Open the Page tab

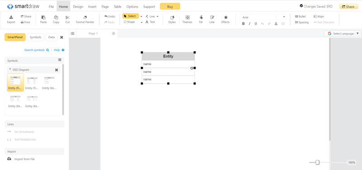105,7
